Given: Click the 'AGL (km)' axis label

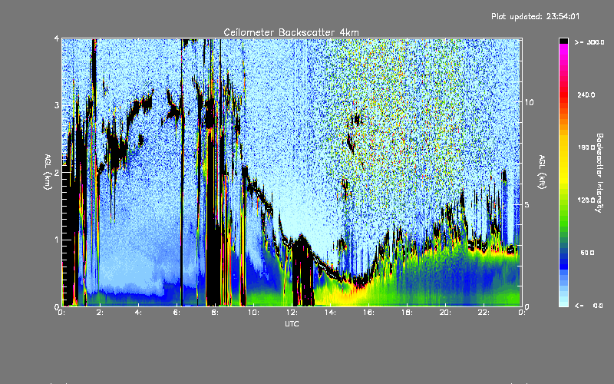Looking at the screenshot, I should [48, 172].
